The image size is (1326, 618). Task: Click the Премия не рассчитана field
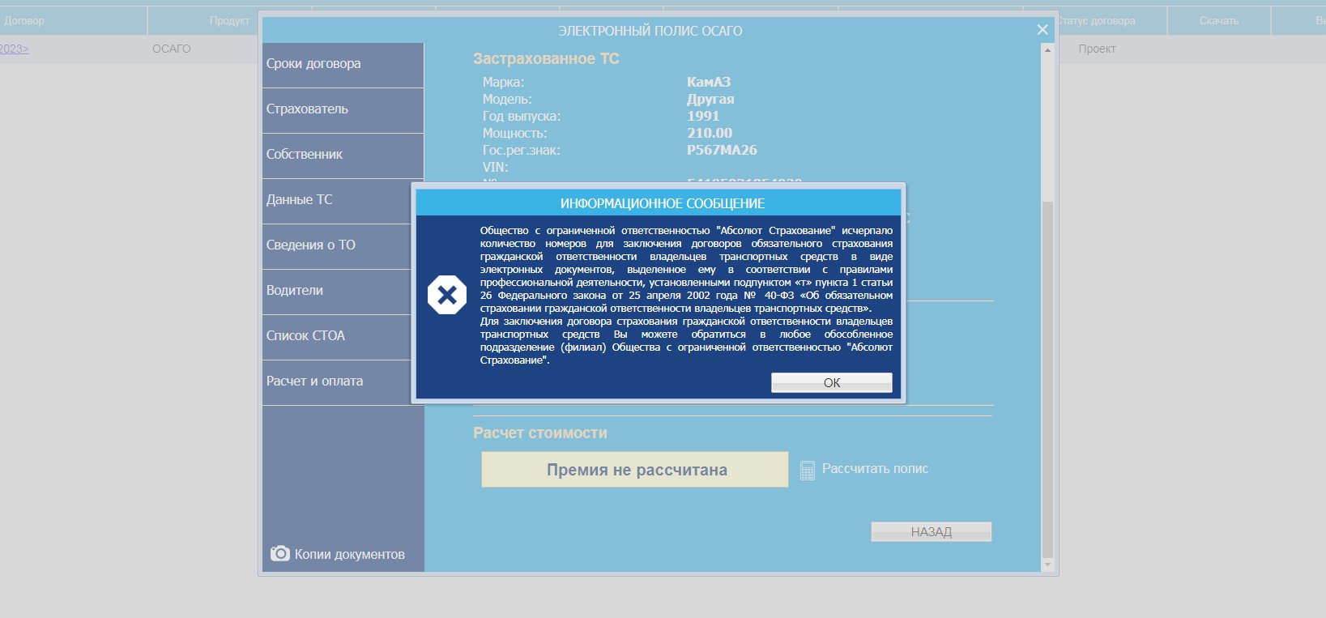[634, 470]
